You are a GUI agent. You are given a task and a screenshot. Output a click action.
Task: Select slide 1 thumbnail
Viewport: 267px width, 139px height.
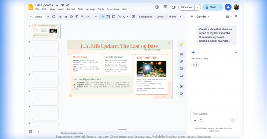(x=45, y=31)
